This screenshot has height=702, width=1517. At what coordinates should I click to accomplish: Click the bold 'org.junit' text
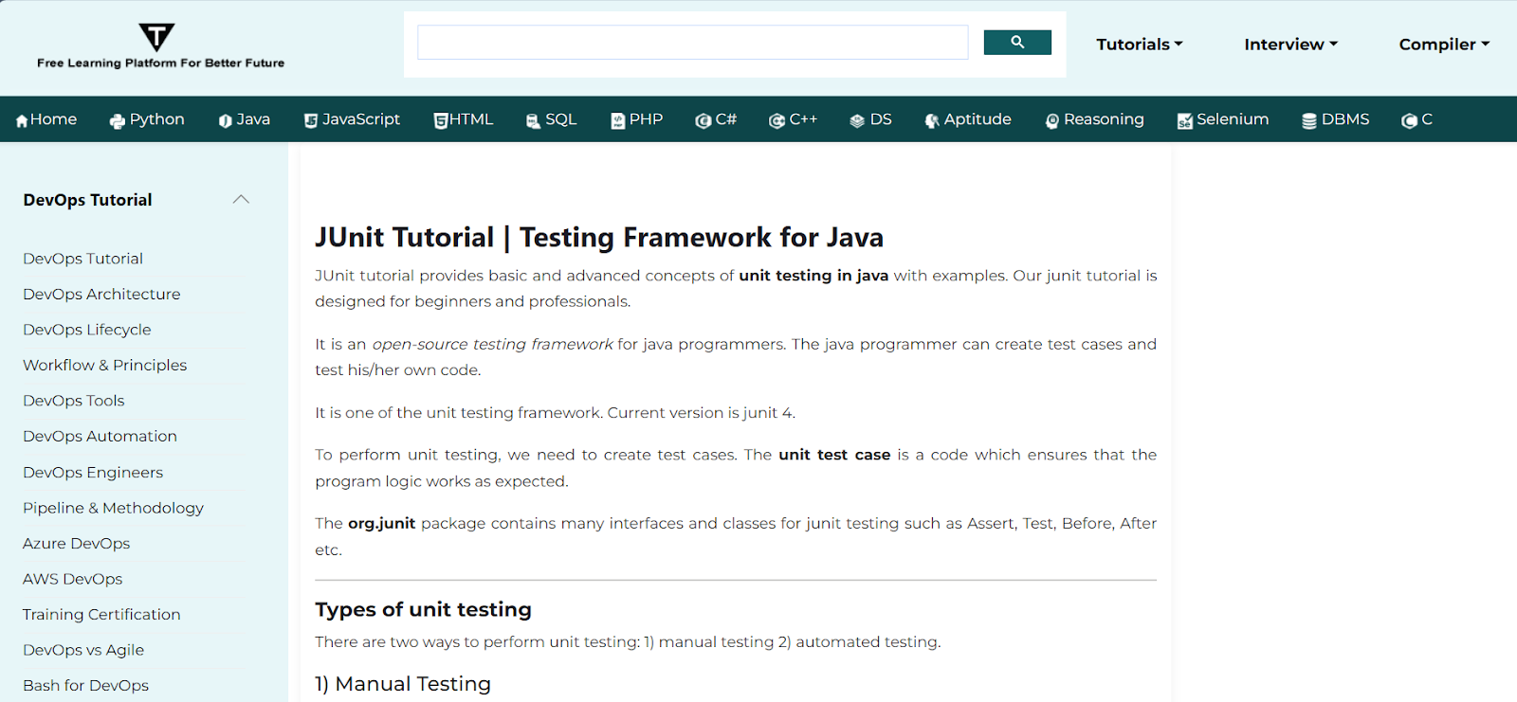pos(381,523)
